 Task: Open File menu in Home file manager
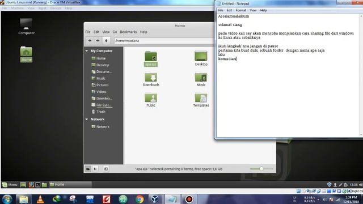tap(88, 32)
